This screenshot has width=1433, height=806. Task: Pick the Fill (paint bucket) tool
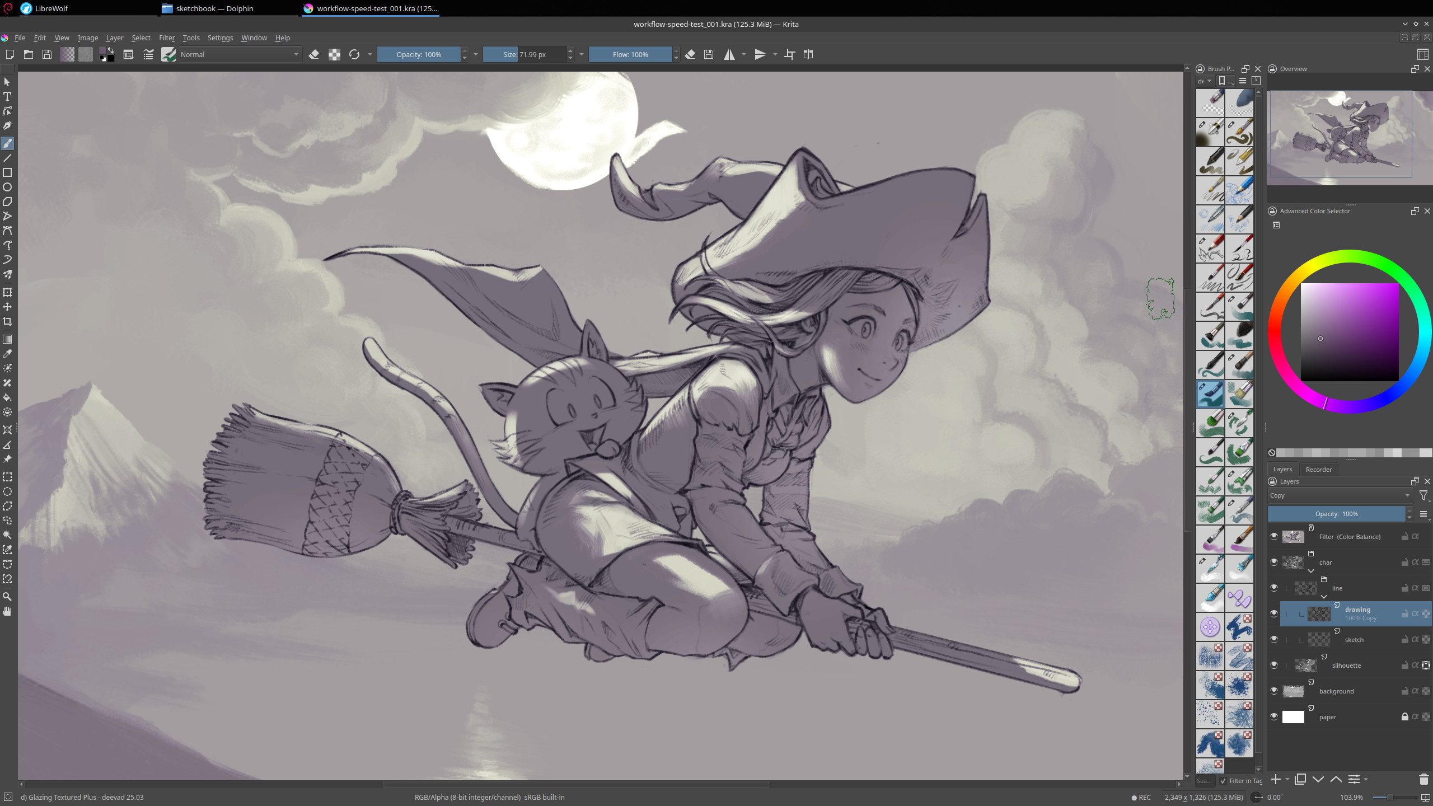[x=7, y=398]
